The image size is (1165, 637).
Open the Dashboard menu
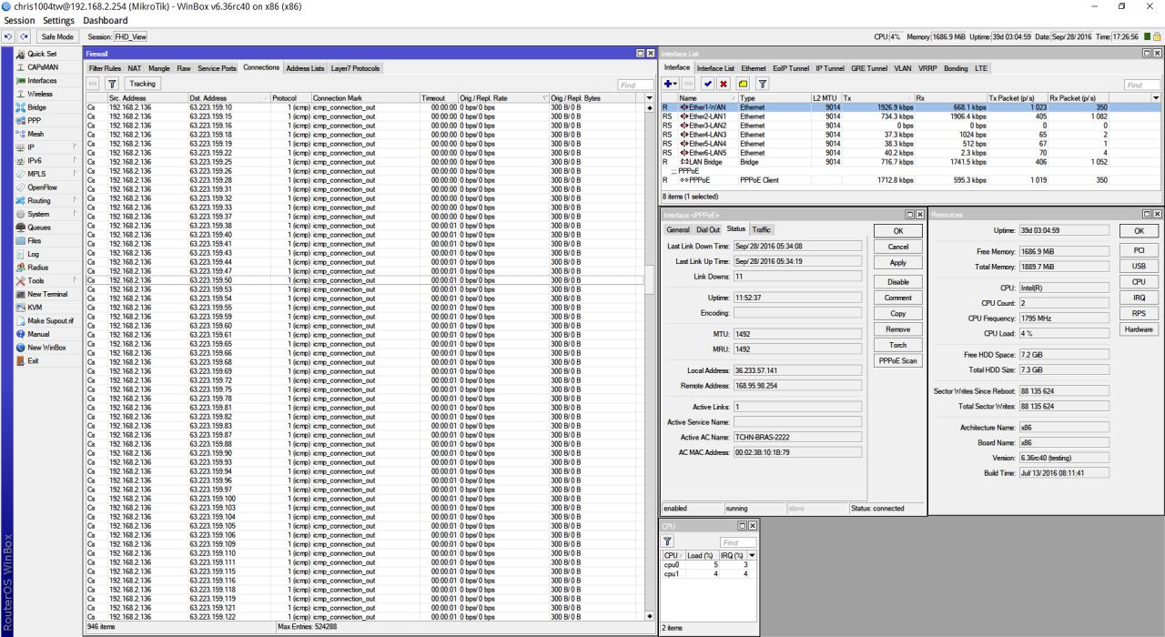(106, 20)
